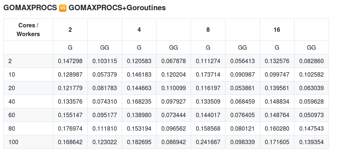
Task: Click value 0.067878 in the table
Action: pos(174,61)
